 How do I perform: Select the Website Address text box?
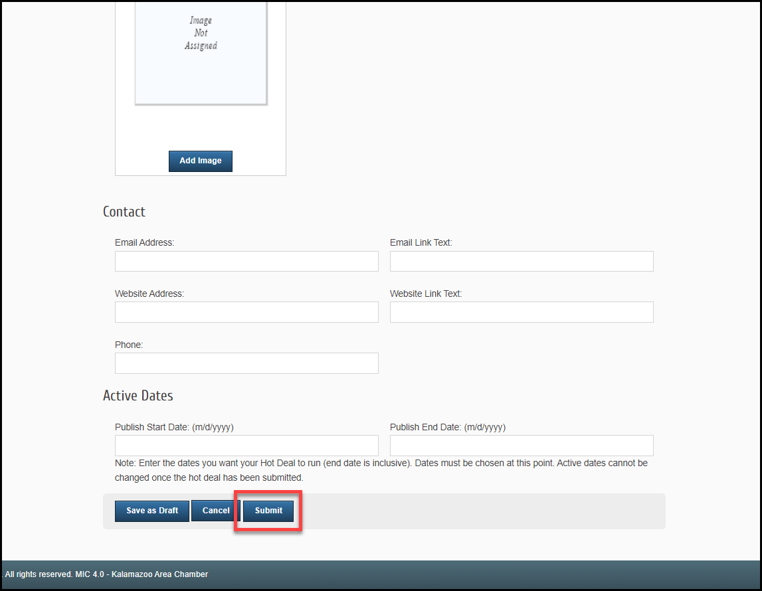246,312
